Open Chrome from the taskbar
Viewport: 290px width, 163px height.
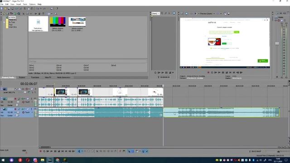pos(58,160)
